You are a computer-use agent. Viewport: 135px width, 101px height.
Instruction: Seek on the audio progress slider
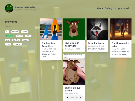[x=72, y=97]
